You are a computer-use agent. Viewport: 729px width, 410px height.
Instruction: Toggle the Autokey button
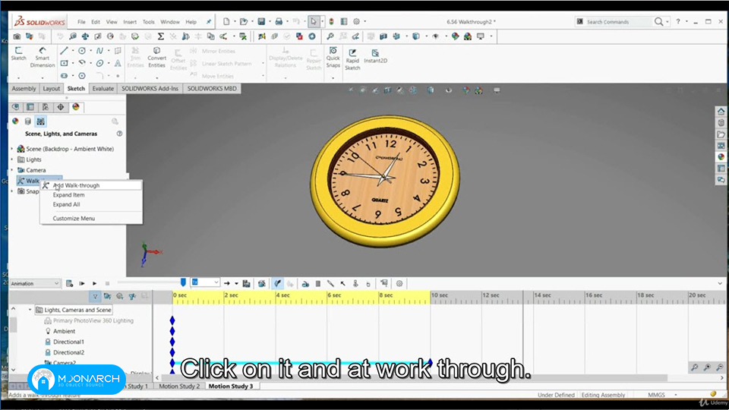278,283
